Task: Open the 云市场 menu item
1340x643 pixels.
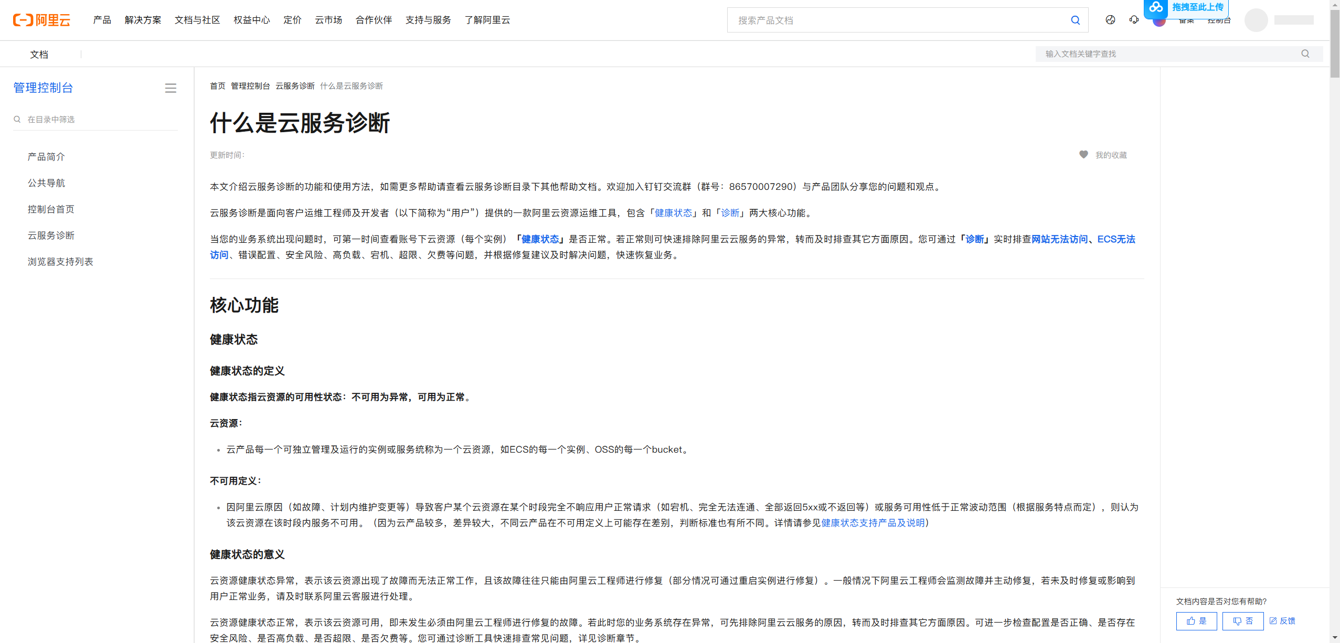Action: click(328, 20)
